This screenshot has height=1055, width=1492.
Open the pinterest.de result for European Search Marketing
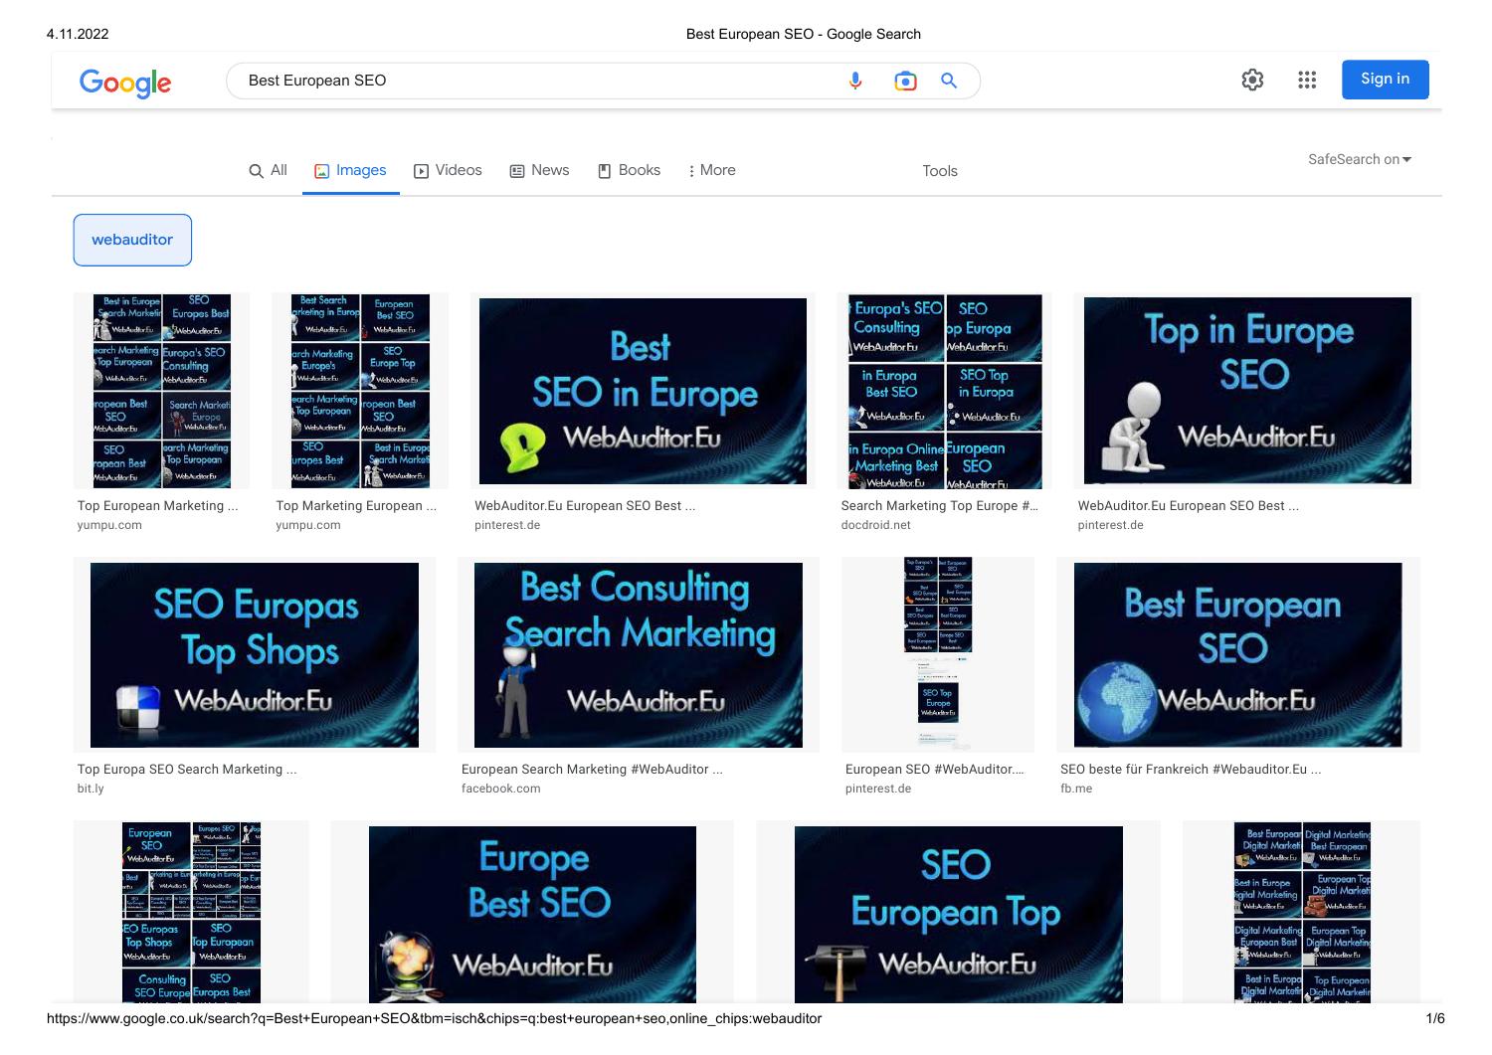(x=934, y=769)
